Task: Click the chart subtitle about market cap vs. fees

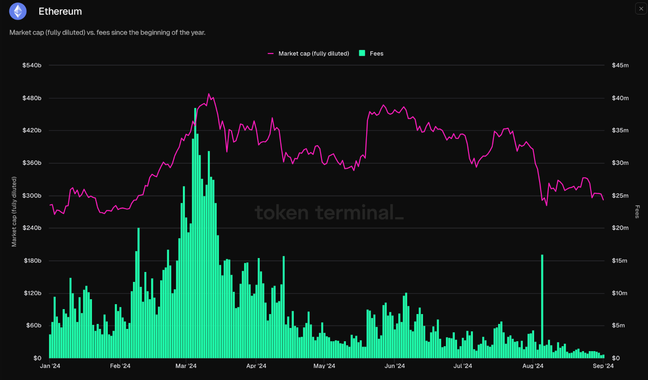Action: click(x=107, y=33)
